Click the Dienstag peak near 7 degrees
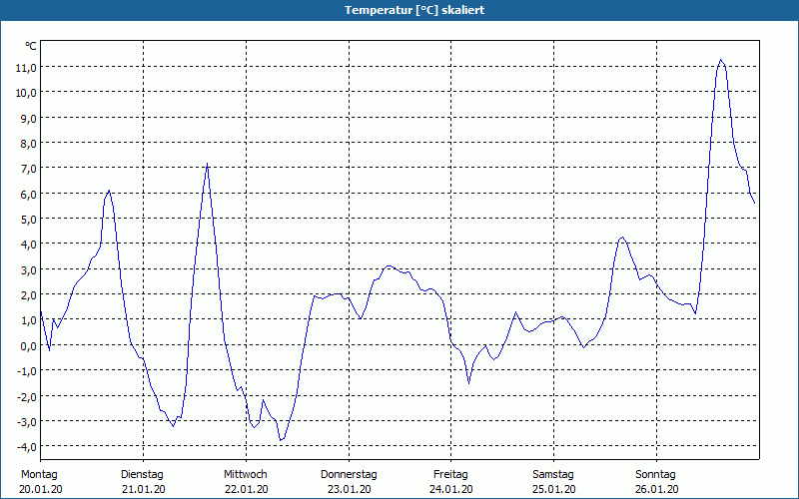Viewport: 799px width, 499px height. (207, 165)
